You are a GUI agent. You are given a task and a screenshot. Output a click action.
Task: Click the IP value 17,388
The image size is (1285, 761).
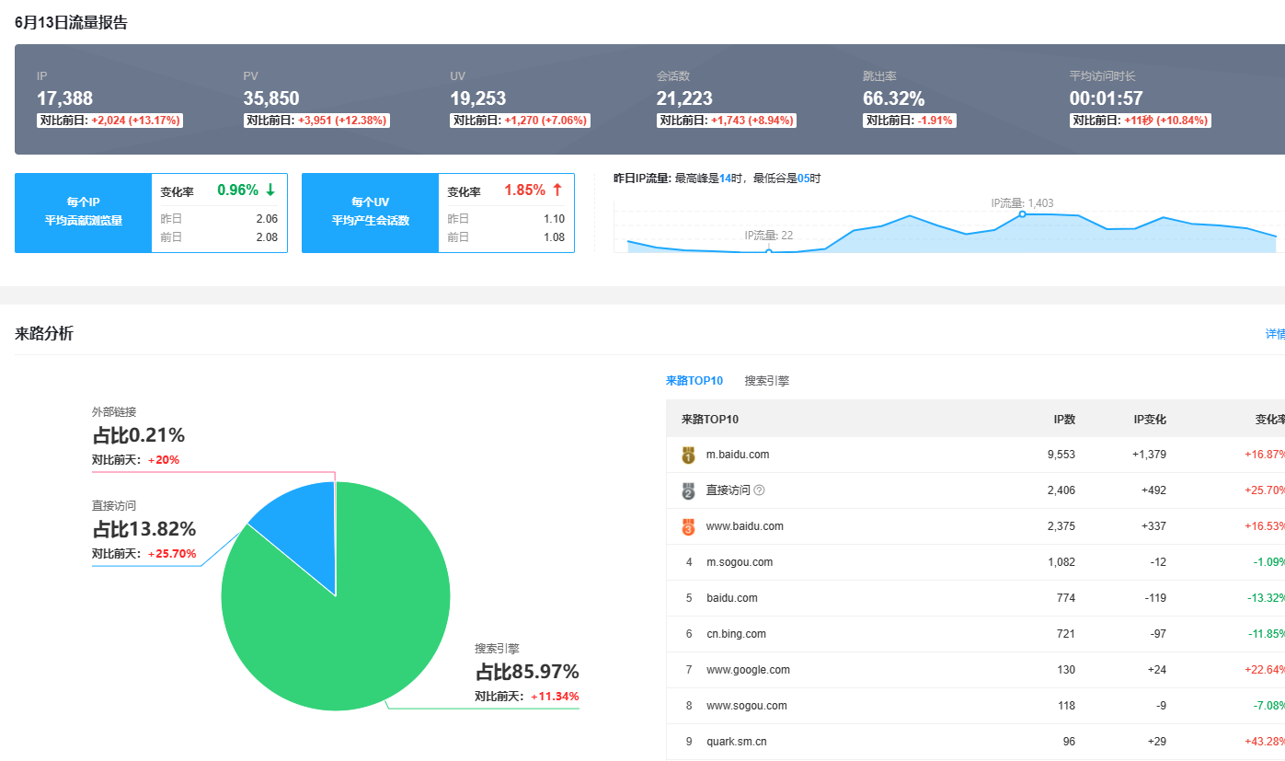click(64, 98)
